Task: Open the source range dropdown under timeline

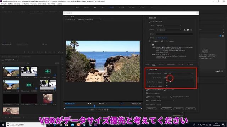Action: (106, 110)
